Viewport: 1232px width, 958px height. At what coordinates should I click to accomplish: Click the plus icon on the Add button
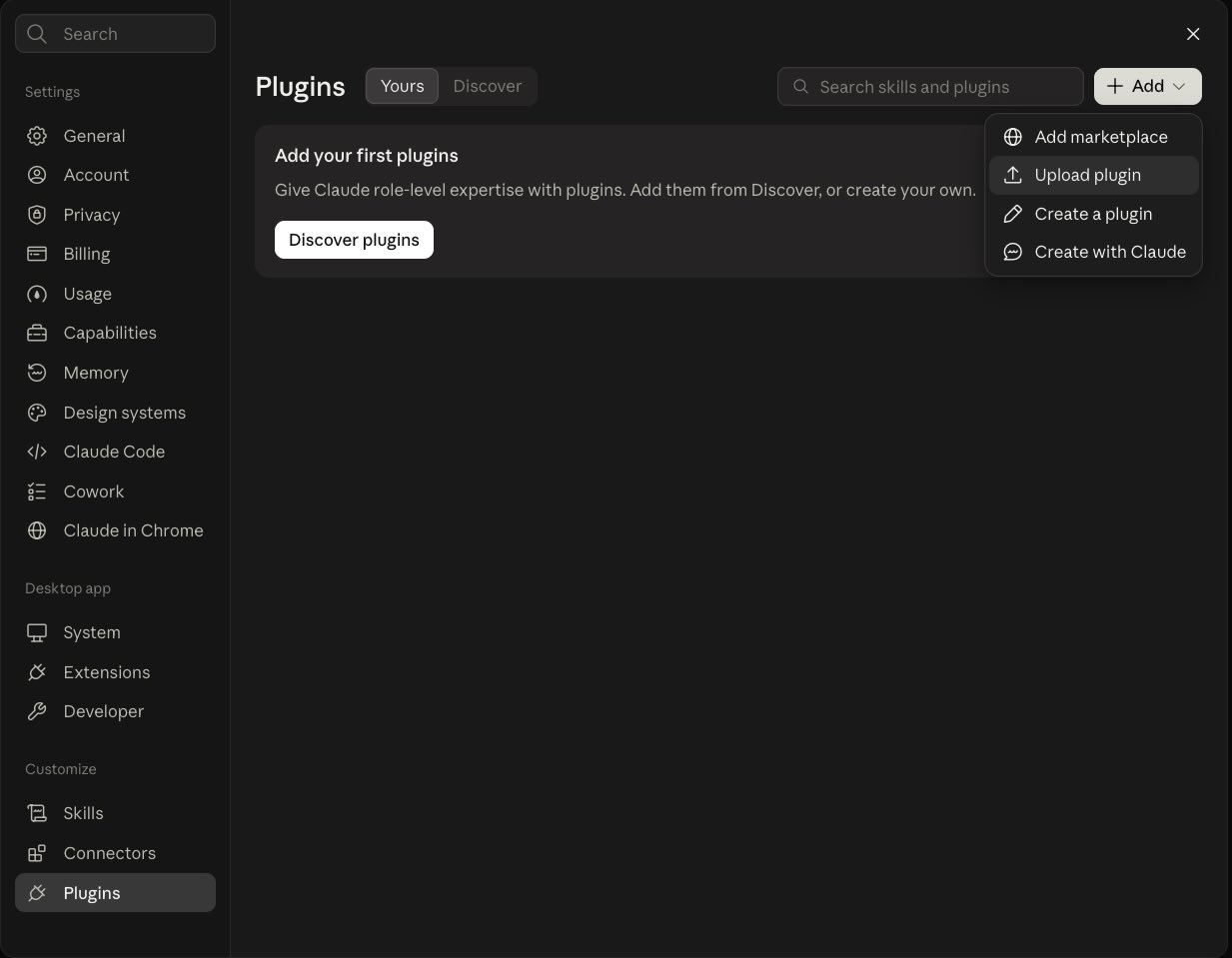1115,86
